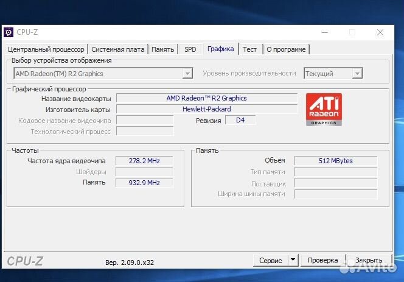Image resolution: width=404 pixels, height=282 pixels.
Task: Select the Память tab
Action: click(x=162, y=49)
